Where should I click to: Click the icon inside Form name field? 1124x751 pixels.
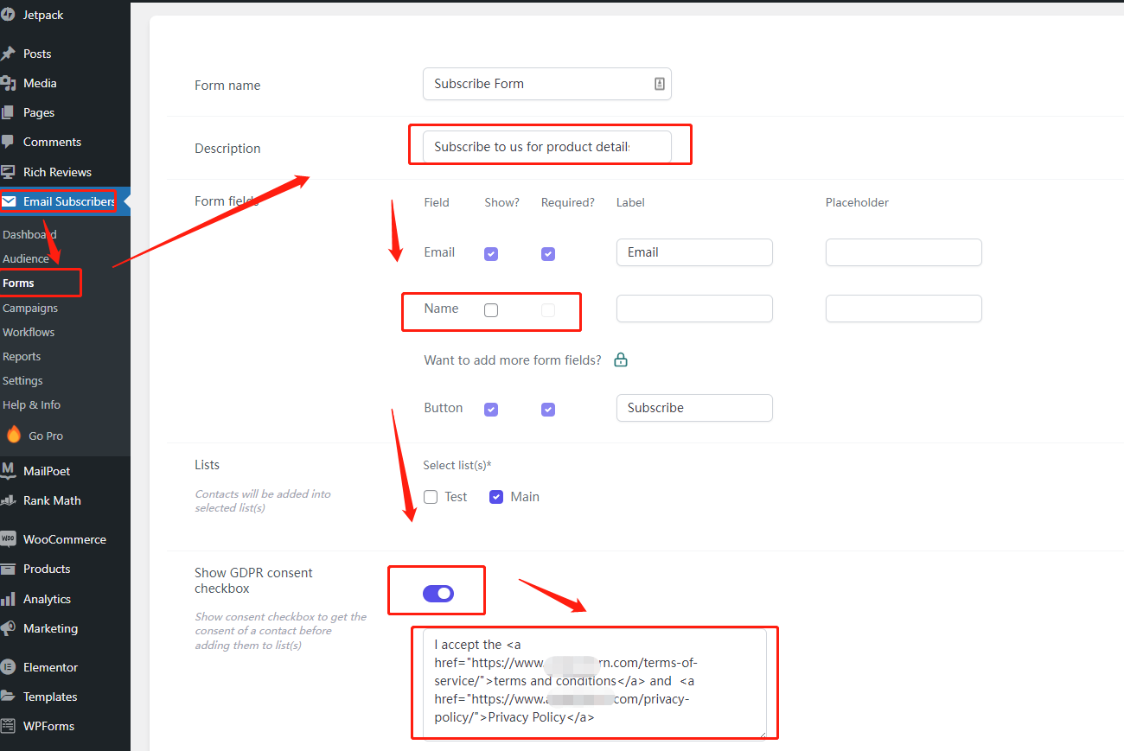click(x=659, y=84)
